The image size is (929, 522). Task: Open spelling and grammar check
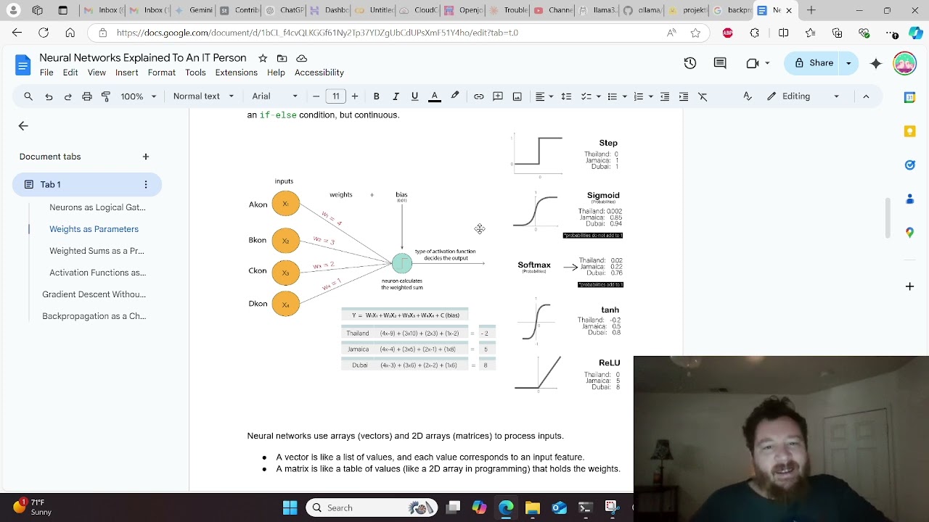click(748, 96)
